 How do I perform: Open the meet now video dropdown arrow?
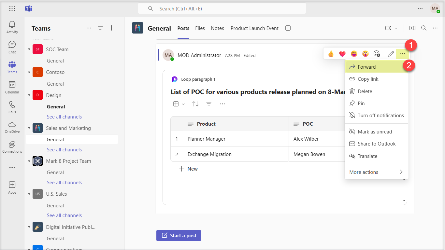[x=396, y=28]
